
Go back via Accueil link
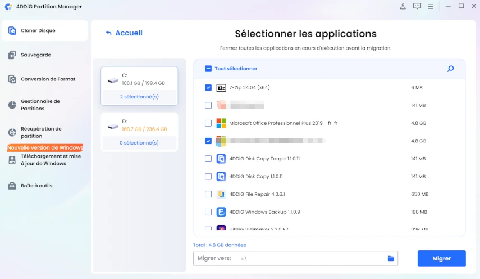click(124, 33)
